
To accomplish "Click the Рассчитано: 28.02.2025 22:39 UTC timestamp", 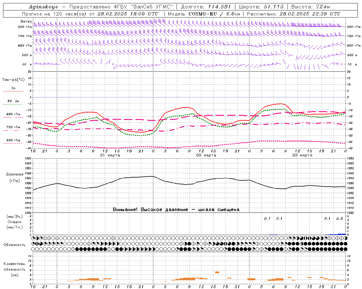I will point(294,14).
